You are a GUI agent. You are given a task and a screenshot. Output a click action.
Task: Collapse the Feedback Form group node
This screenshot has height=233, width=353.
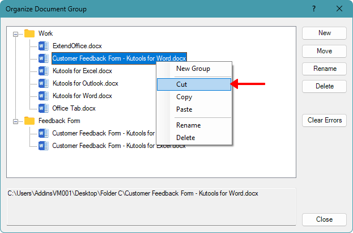15,121
